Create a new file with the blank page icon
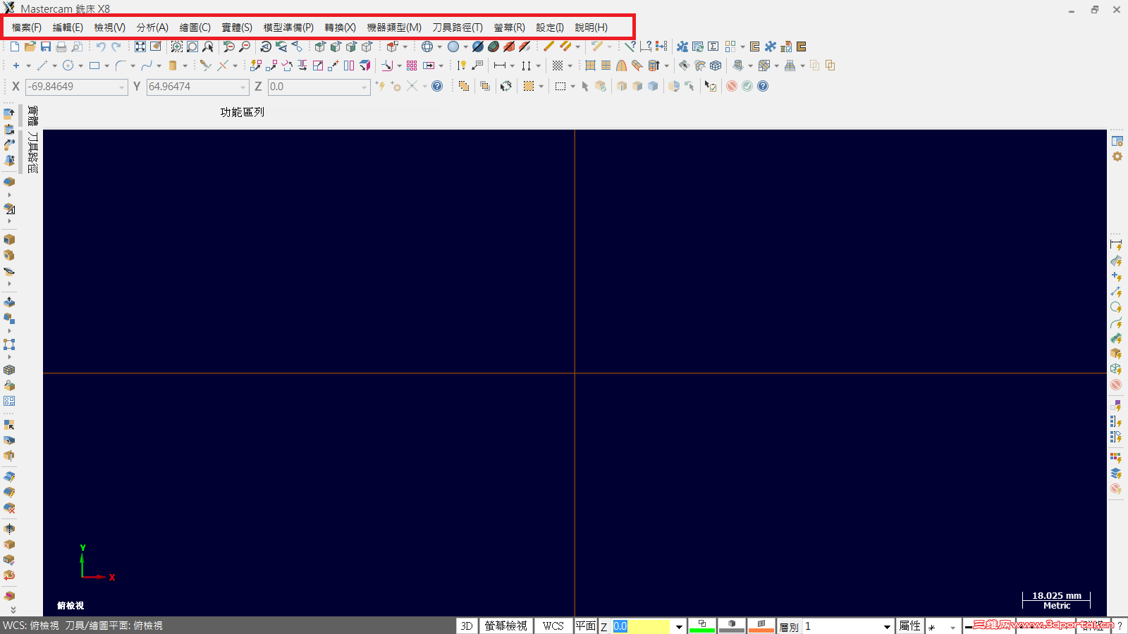The width and height of the screenshot is (1128, 634). [x=15, y=46]
